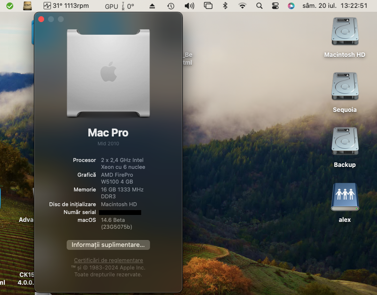This screenshot has width=377, height=295.
Task: Select the Macintosh HD desktop drive
Action: [x=345, y=38]
